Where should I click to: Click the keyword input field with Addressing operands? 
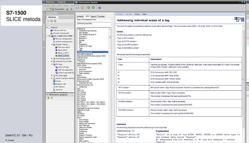[94, 24]
